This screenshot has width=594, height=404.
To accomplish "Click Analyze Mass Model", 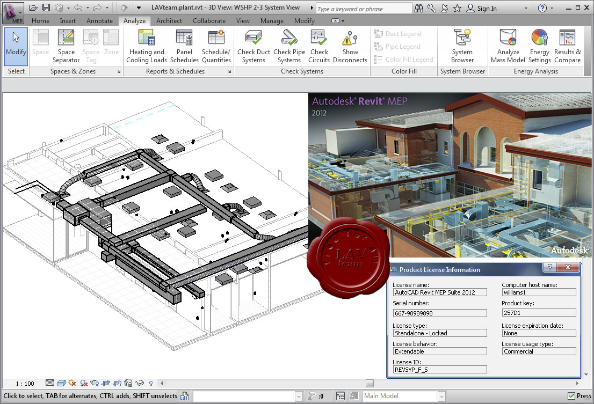I will coord(508,46).
